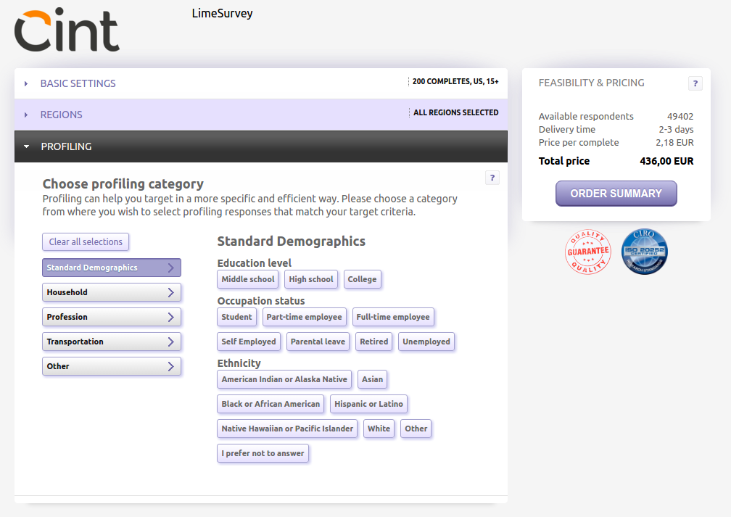731x517 pixels.
Task: Toggle the Hispanic or Latino ethnicity
Action: tap(369, 404)
